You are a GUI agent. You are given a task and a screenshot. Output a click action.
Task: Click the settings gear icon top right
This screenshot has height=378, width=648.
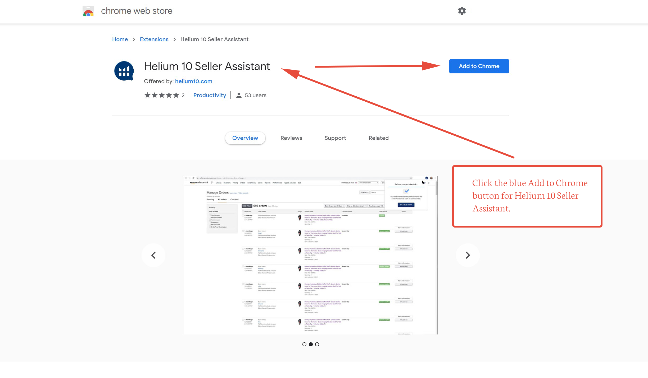click(462, 11)
